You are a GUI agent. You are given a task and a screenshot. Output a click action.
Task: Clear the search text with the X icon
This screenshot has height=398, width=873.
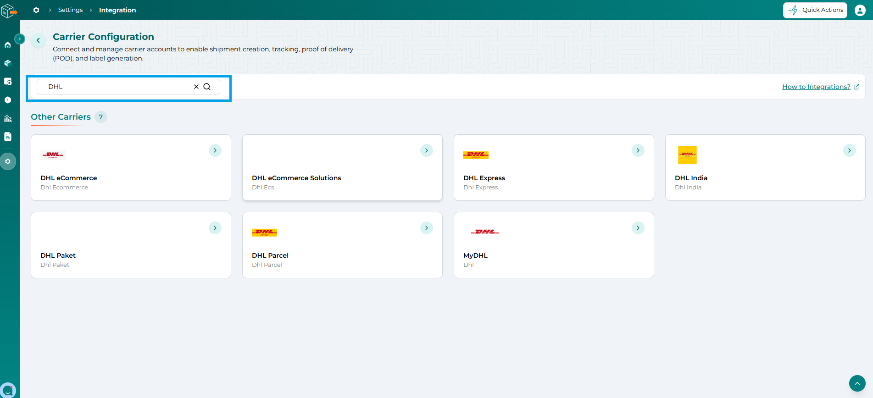click(x=196, y=87)
